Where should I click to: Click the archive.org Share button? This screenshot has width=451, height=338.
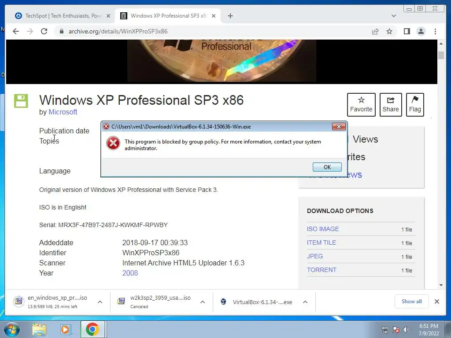pyautogui.click(x=391, y=105)
